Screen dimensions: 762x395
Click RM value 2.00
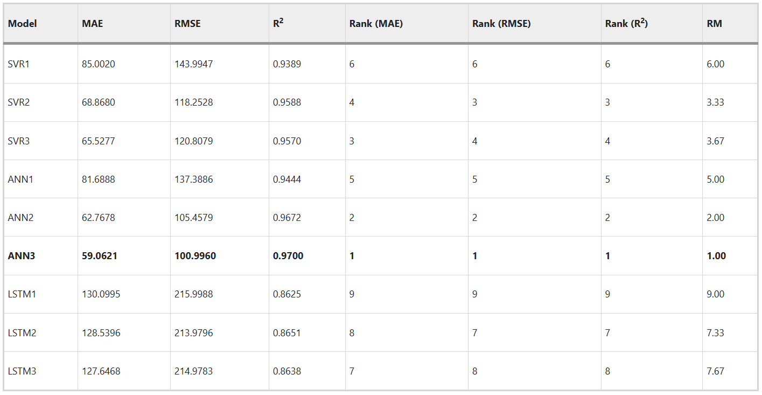pos(716,218)
